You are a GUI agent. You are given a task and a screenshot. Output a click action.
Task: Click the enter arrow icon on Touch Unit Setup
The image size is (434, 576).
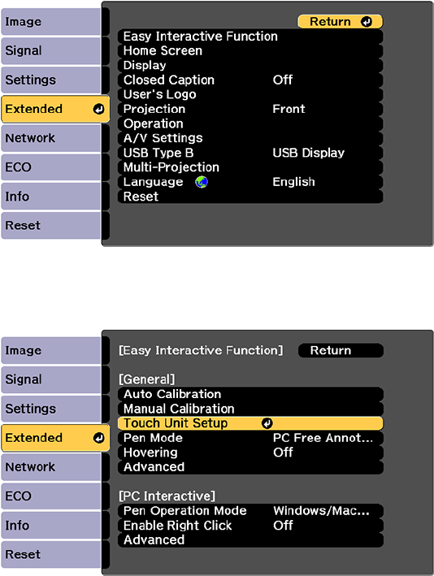click(267, 423)
